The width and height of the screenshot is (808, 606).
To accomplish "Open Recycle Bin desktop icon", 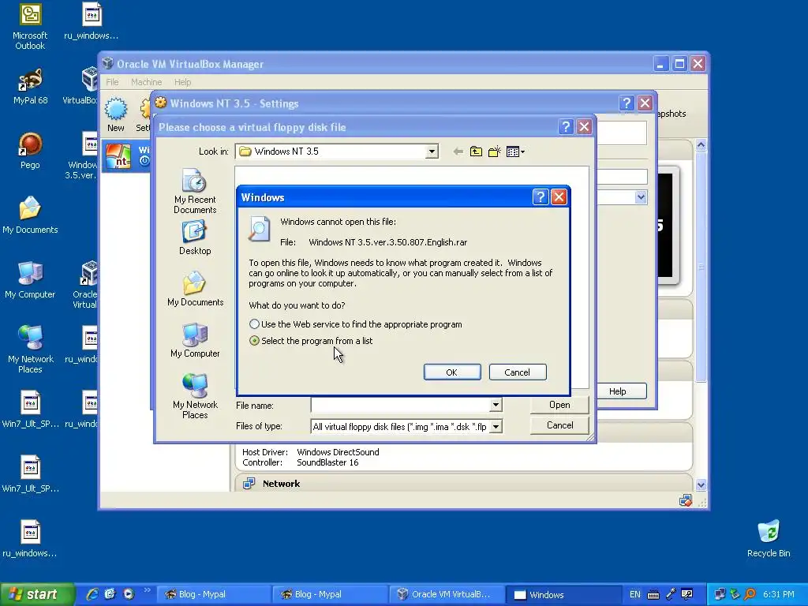I will coord(769,538).
